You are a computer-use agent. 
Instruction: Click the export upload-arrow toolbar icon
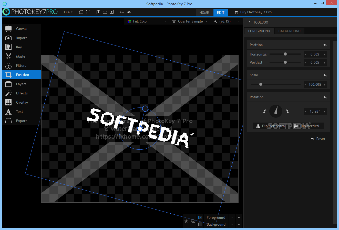pos(112,12)
